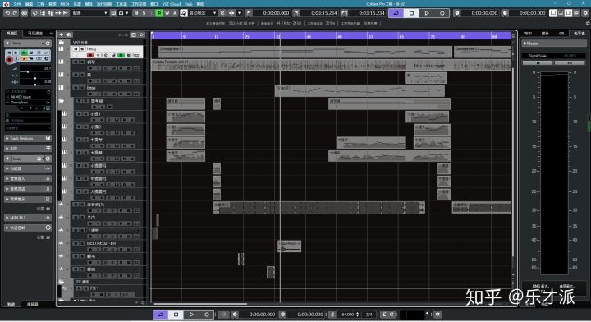Image resolution: width=591 pixels, height=322 pixels.
Task: Click Stop in the bottom transport bar
Action: tap(176, 314)
